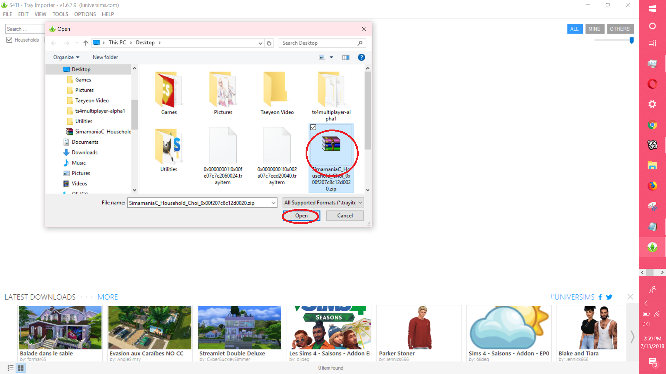Open L'UniverSims Twitter icon

609,297
